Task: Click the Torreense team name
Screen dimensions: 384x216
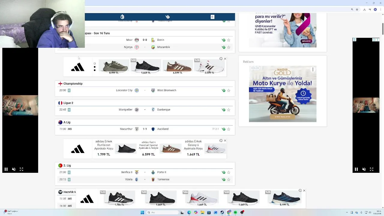Action: [x=163, y=179]
